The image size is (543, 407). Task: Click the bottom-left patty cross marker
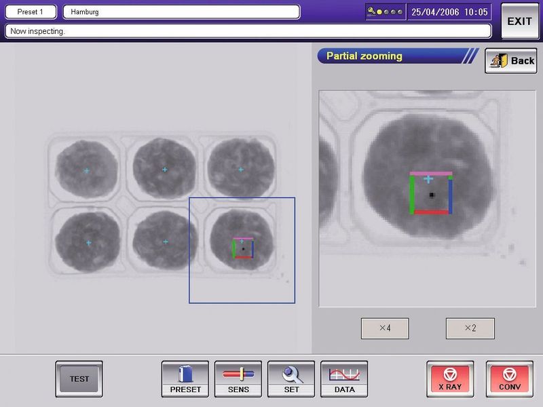[89, 243]
